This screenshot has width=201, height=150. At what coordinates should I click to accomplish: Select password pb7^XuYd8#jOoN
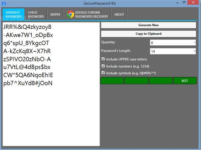28,83
